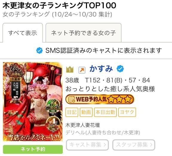Viewport: 172px width, 156px height.
Task: Click the blue SMS認証済み checkmark icon
Action: click(39, 51)
